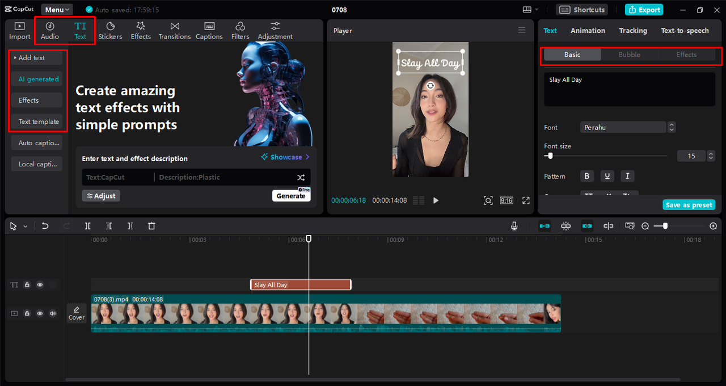The height and width of the screenshot is (386, 726).
Task: Toggle Underline text pattern
Action: (607, 176)
